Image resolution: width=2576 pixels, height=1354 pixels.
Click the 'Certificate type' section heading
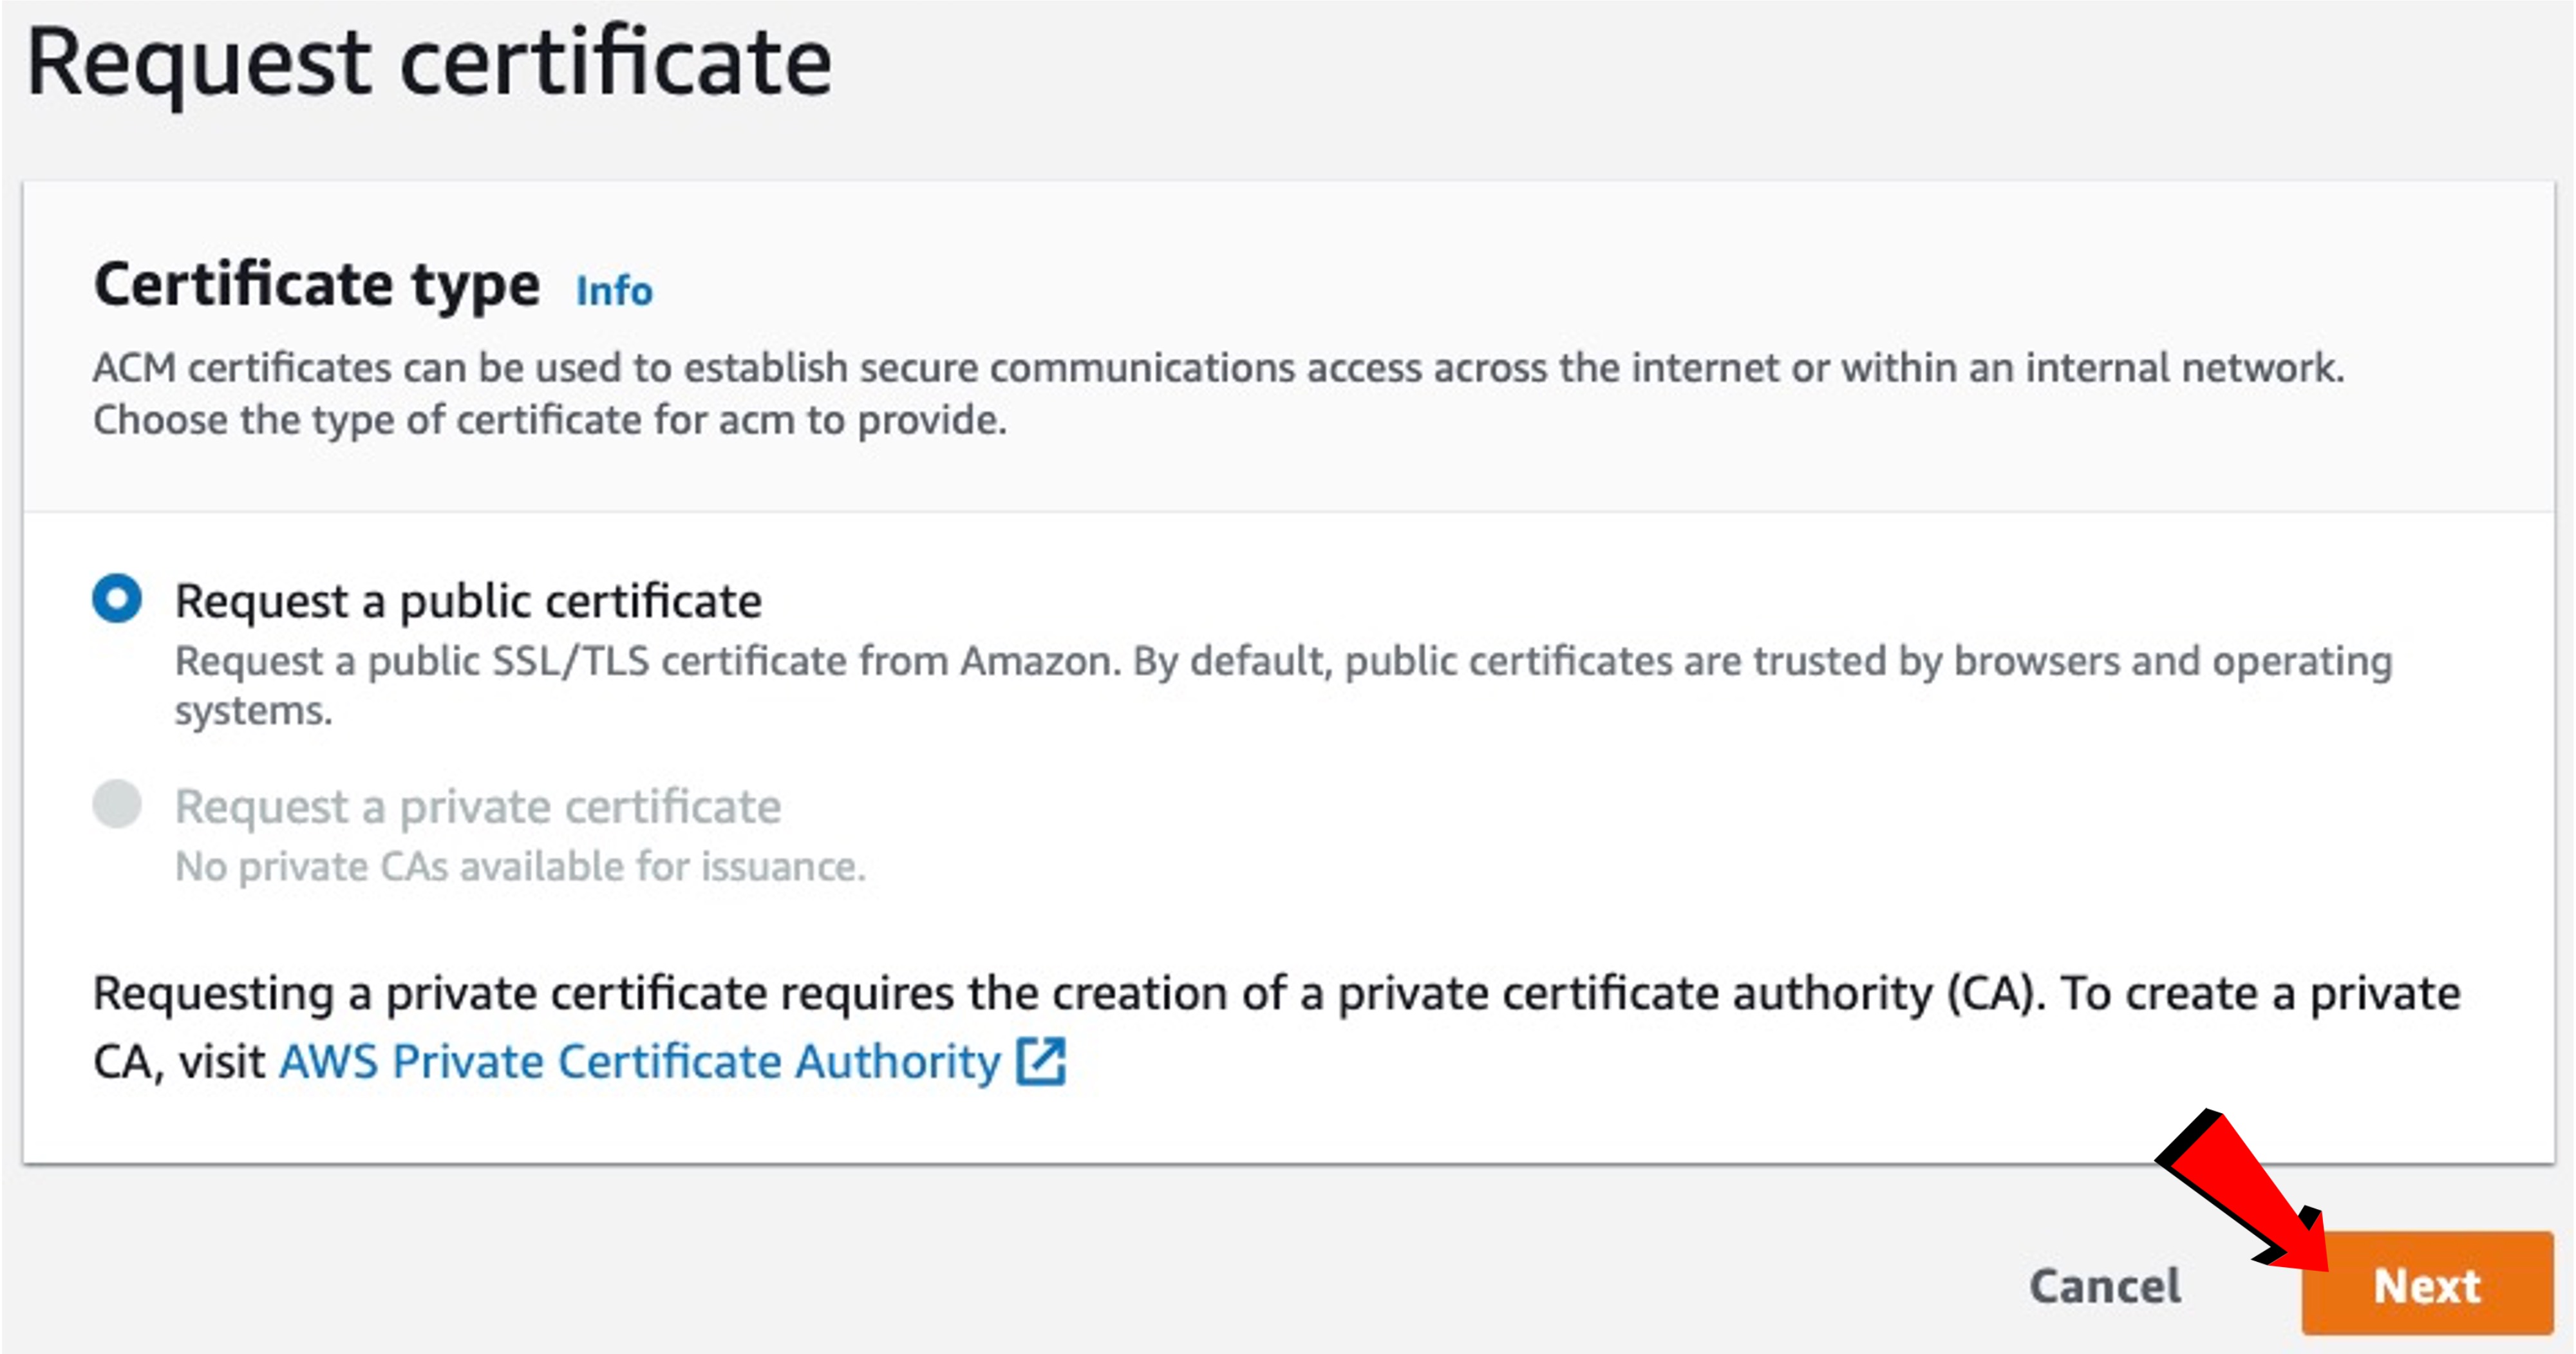point(316,285)
